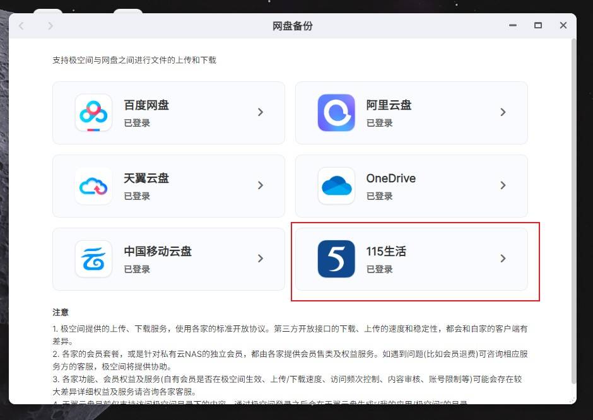Go back with the left navigation arrow
This screenshot has width=593, height=420.
21,26
